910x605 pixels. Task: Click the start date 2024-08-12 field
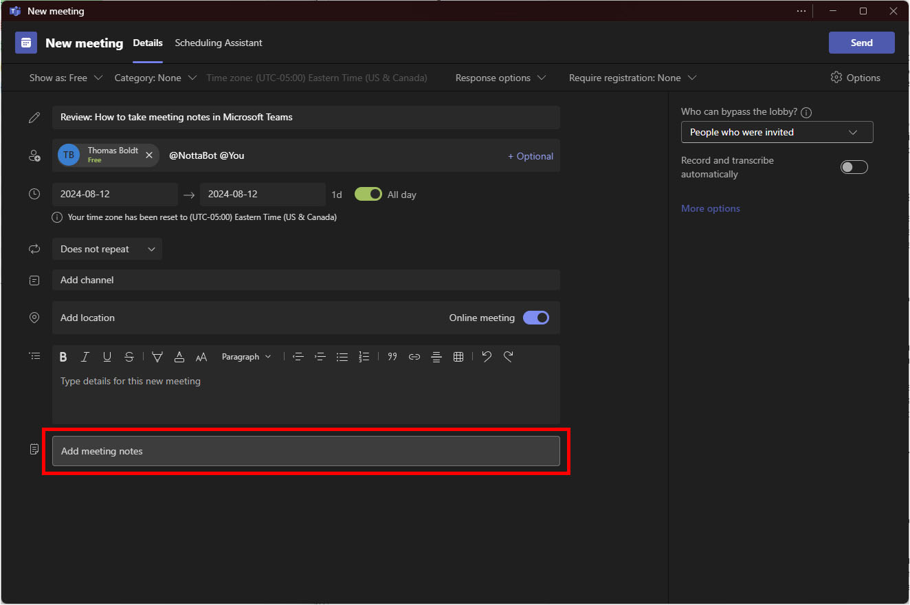point(115,195)
